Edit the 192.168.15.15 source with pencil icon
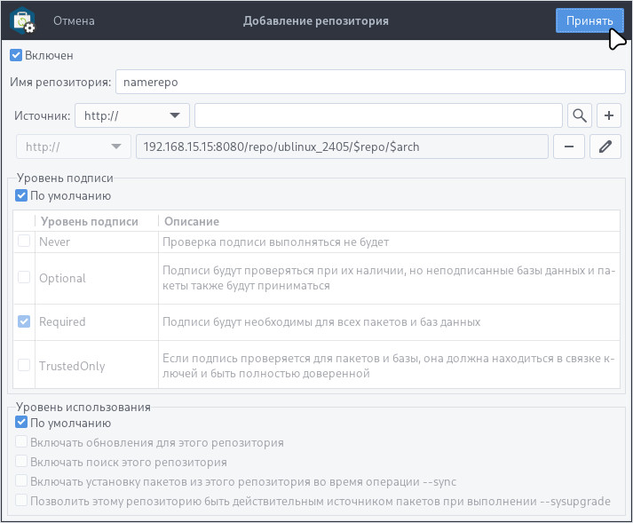This screenshot has height=523, width=633. [x=605, y=147]
